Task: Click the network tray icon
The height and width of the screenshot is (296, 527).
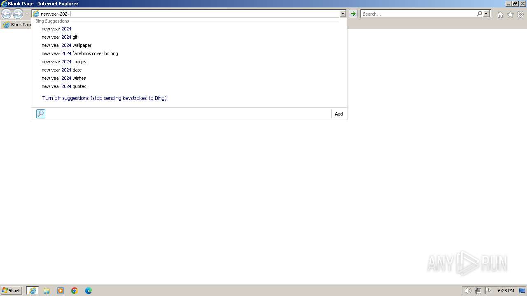Action: [478, 291]
